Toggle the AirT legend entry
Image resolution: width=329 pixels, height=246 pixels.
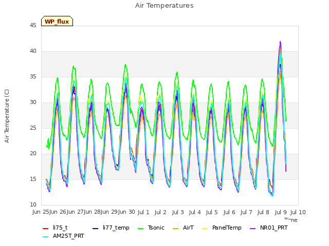pyautogui.click(x=183, y=228)
